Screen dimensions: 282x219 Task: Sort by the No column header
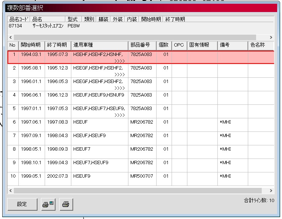pyautogui.click(x=13, y=45)
